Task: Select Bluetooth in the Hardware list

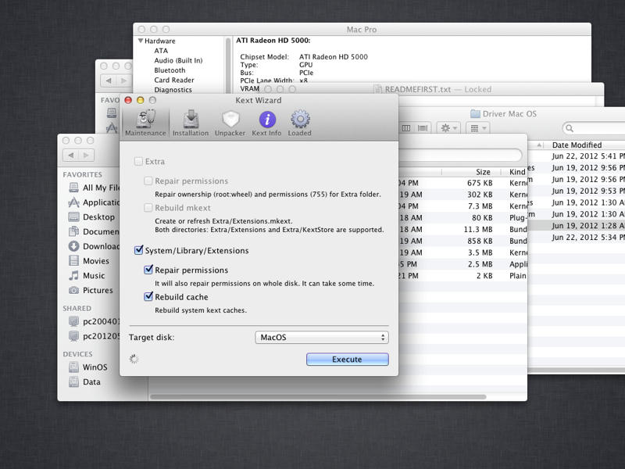Action: (x=170, y=70)
